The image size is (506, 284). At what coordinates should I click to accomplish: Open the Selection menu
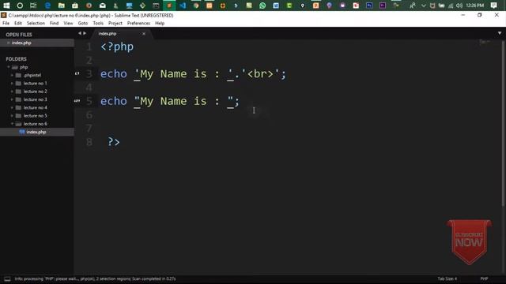(36, 23)
